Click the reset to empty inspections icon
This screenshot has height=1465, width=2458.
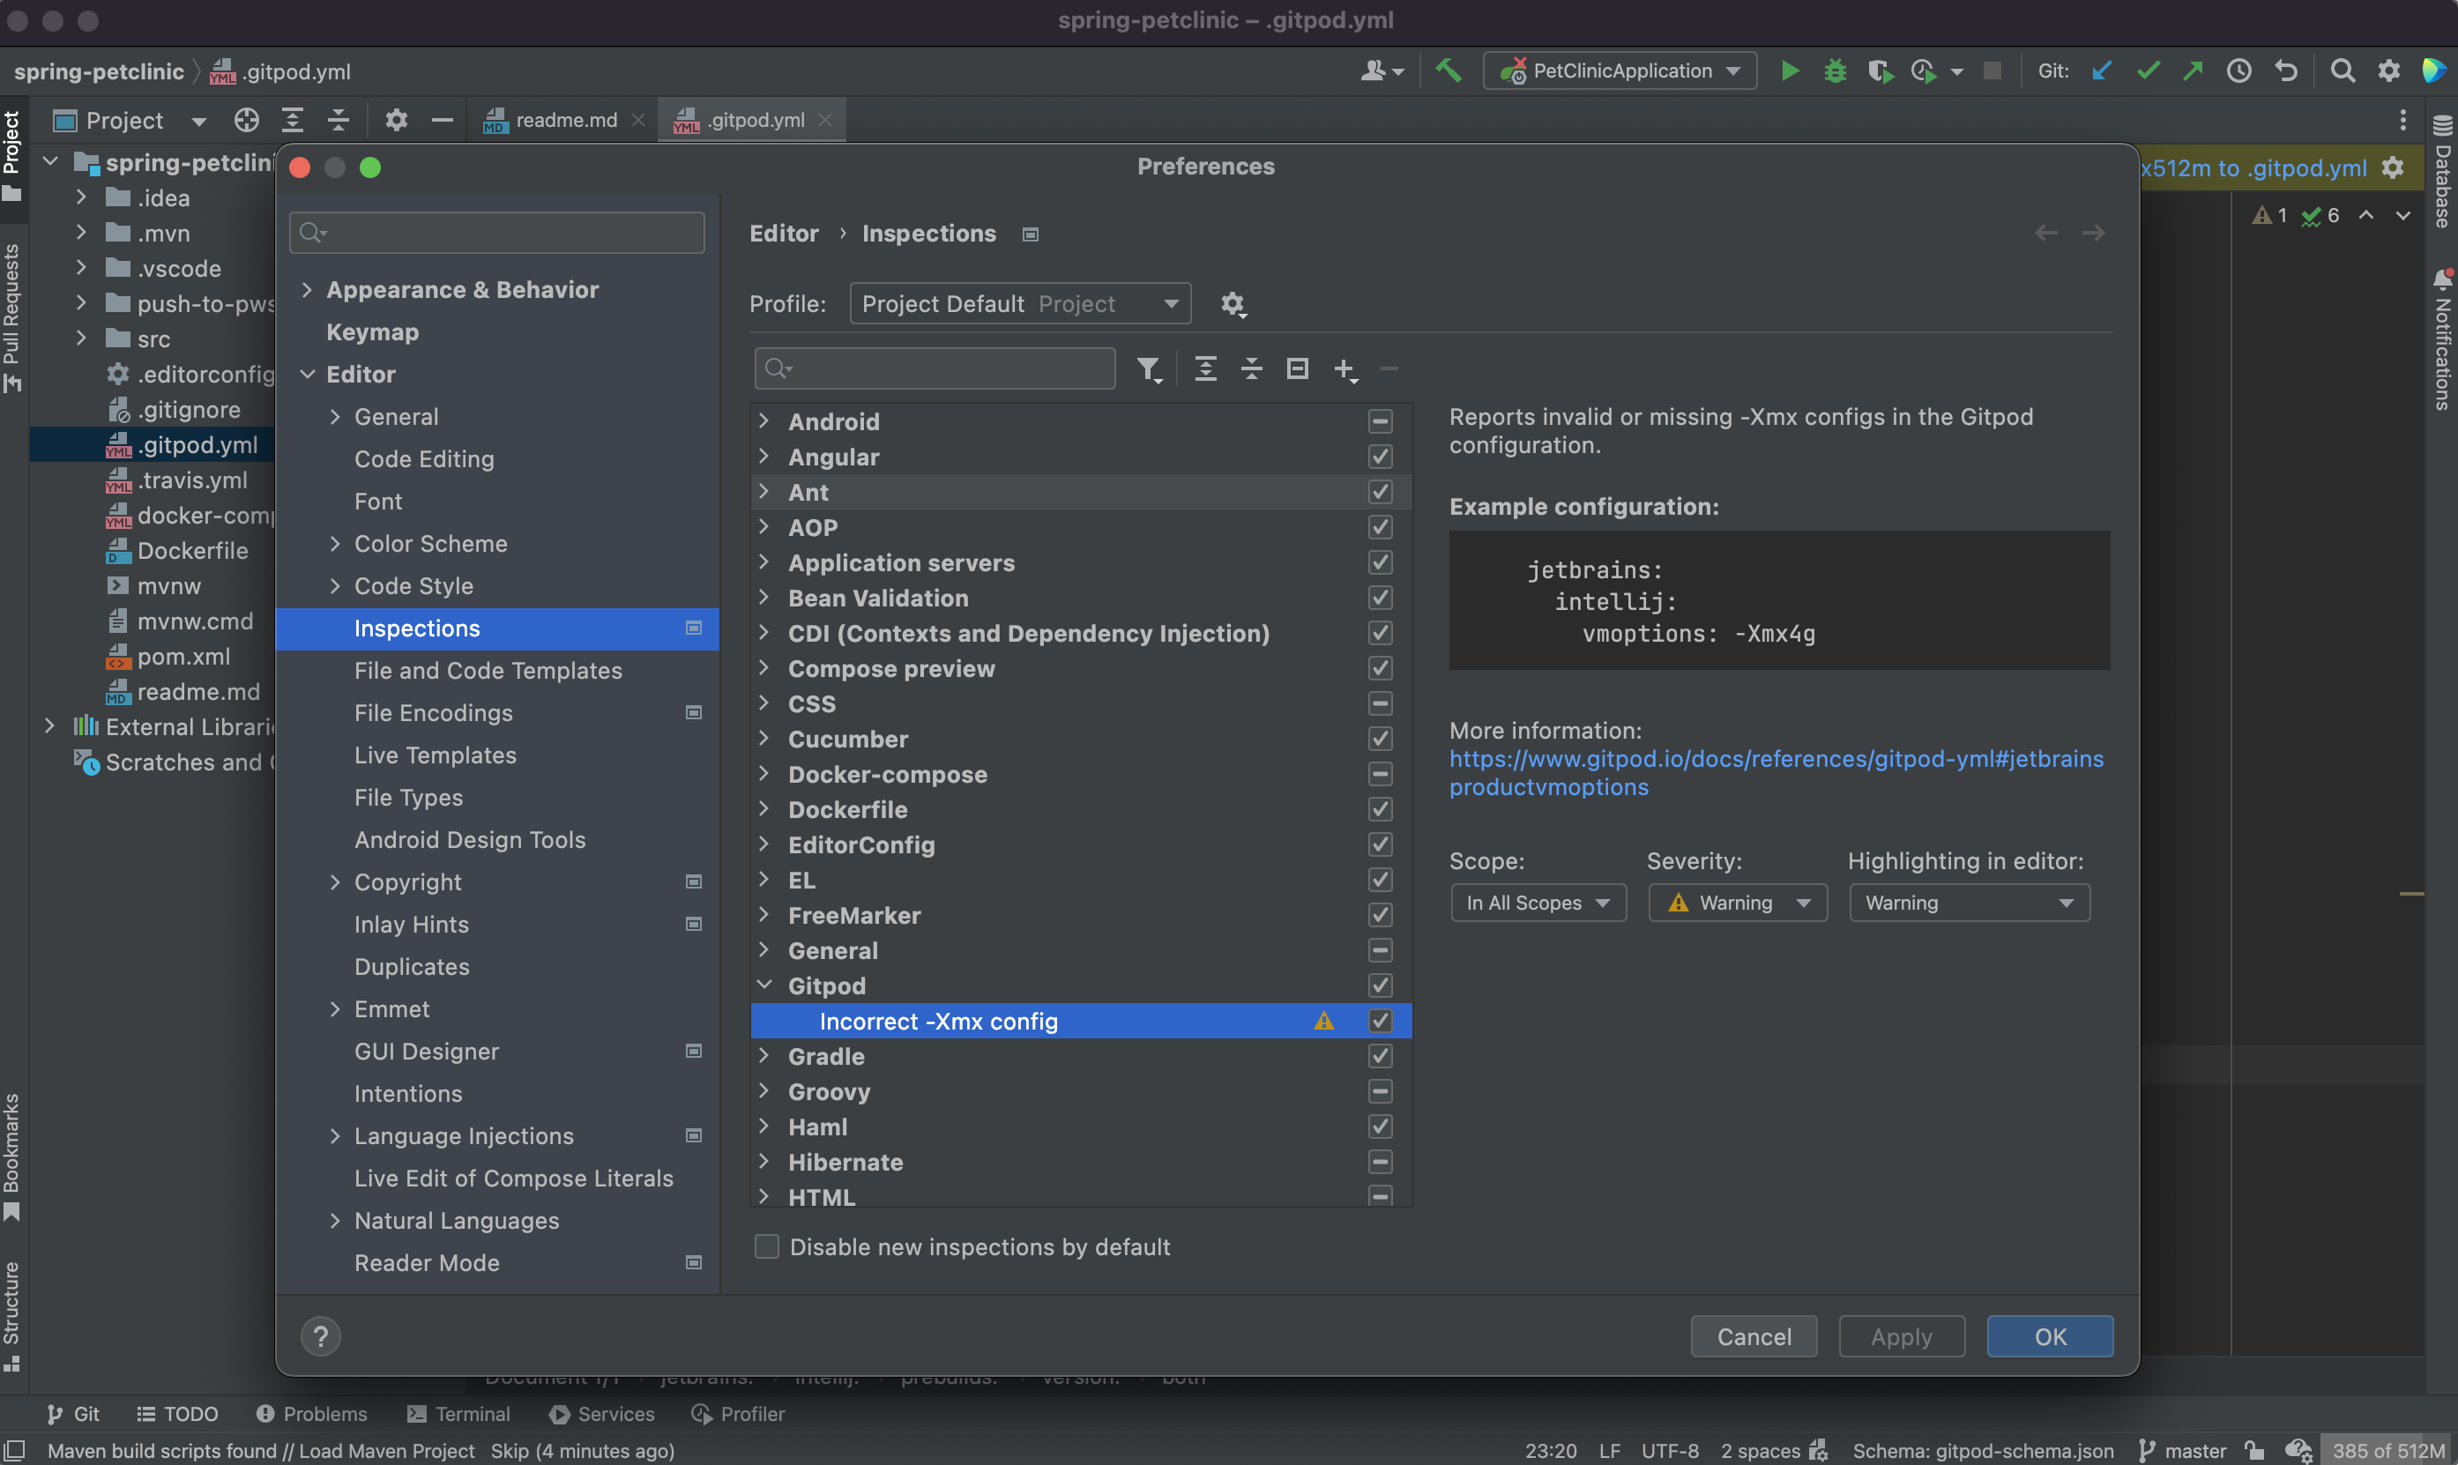click(1297, 369)
